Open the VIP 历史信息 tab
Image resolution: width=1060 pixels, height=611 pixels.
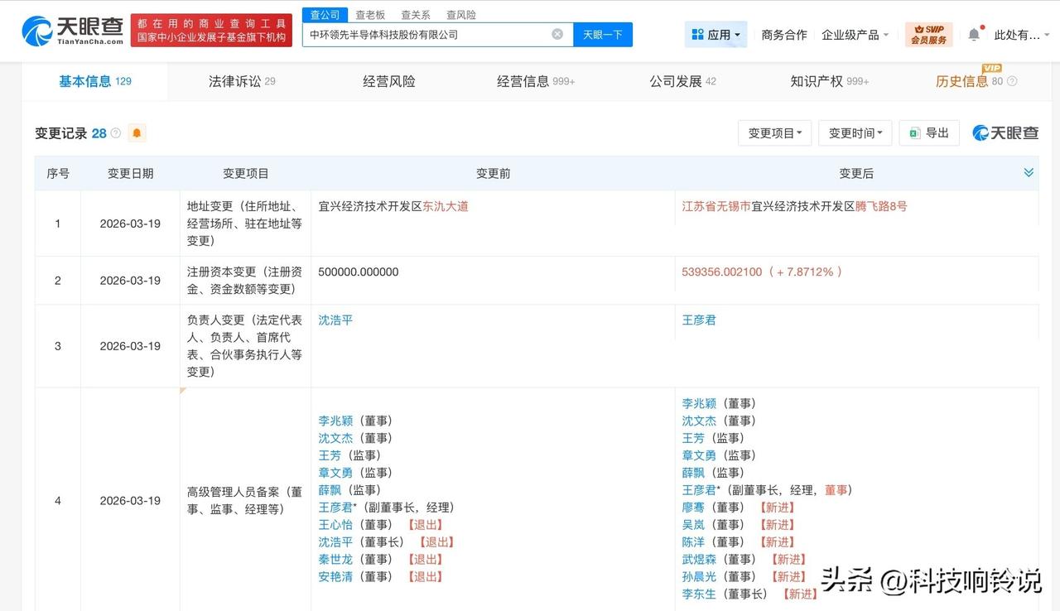click(x=969, y=81)
